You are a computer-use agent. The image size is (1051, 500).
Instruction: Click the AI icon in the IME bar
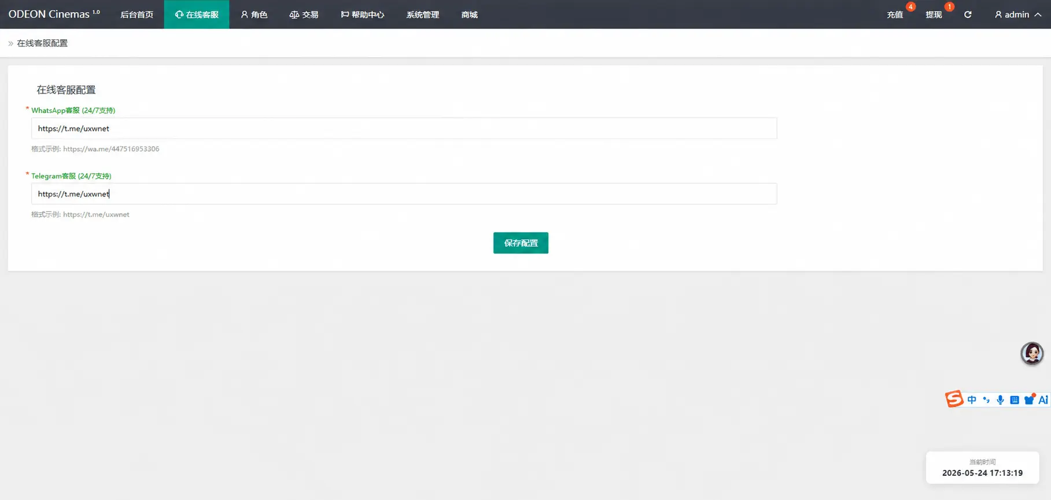coord(1043,400)
